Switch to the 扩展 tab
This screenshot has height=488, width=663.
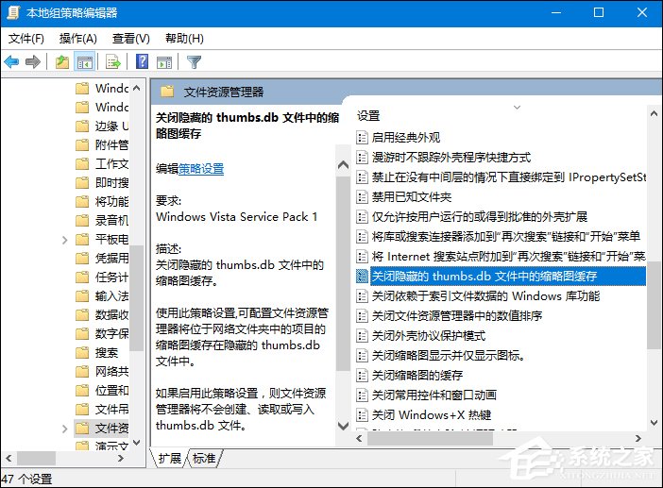(170, 458)
